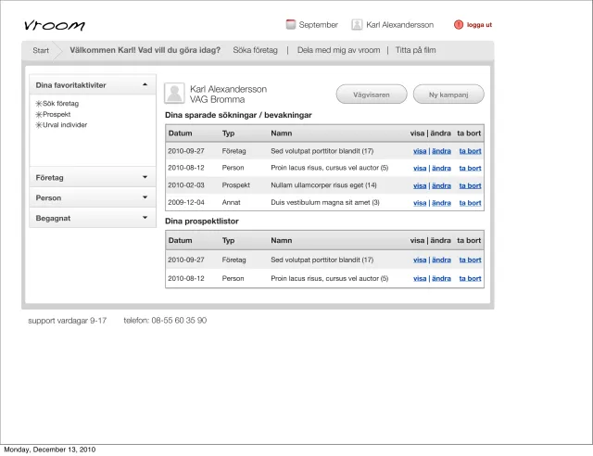Click ta bort for Nullam ullamcorper row

470,185
